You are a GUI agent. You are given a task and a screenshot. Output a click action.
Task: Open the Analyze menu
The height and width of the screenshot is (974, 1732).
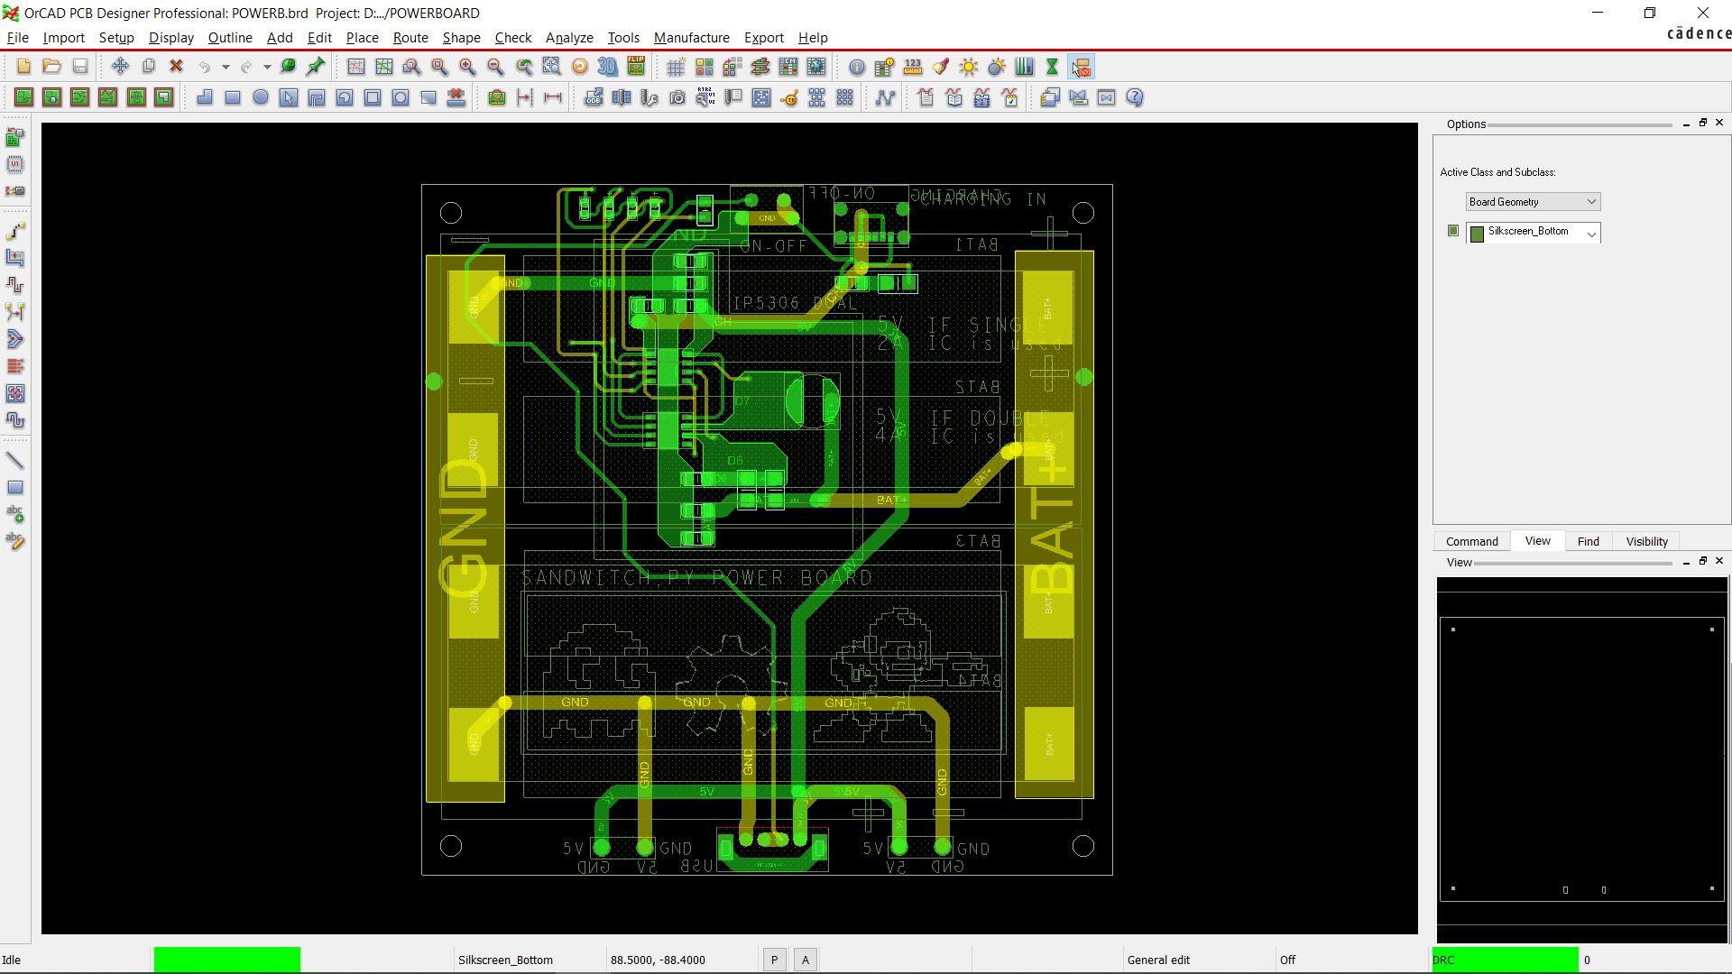(568, 38)
